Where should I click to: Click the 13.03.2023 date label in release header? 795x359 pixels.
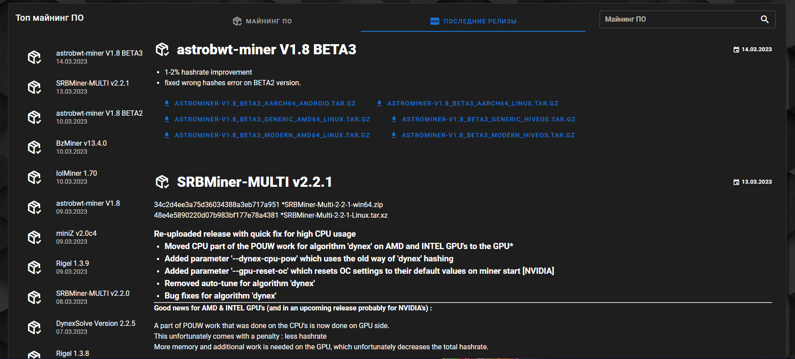[757, 182]
